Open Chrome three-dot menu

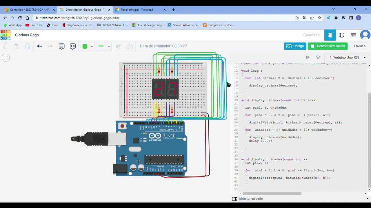366,18
